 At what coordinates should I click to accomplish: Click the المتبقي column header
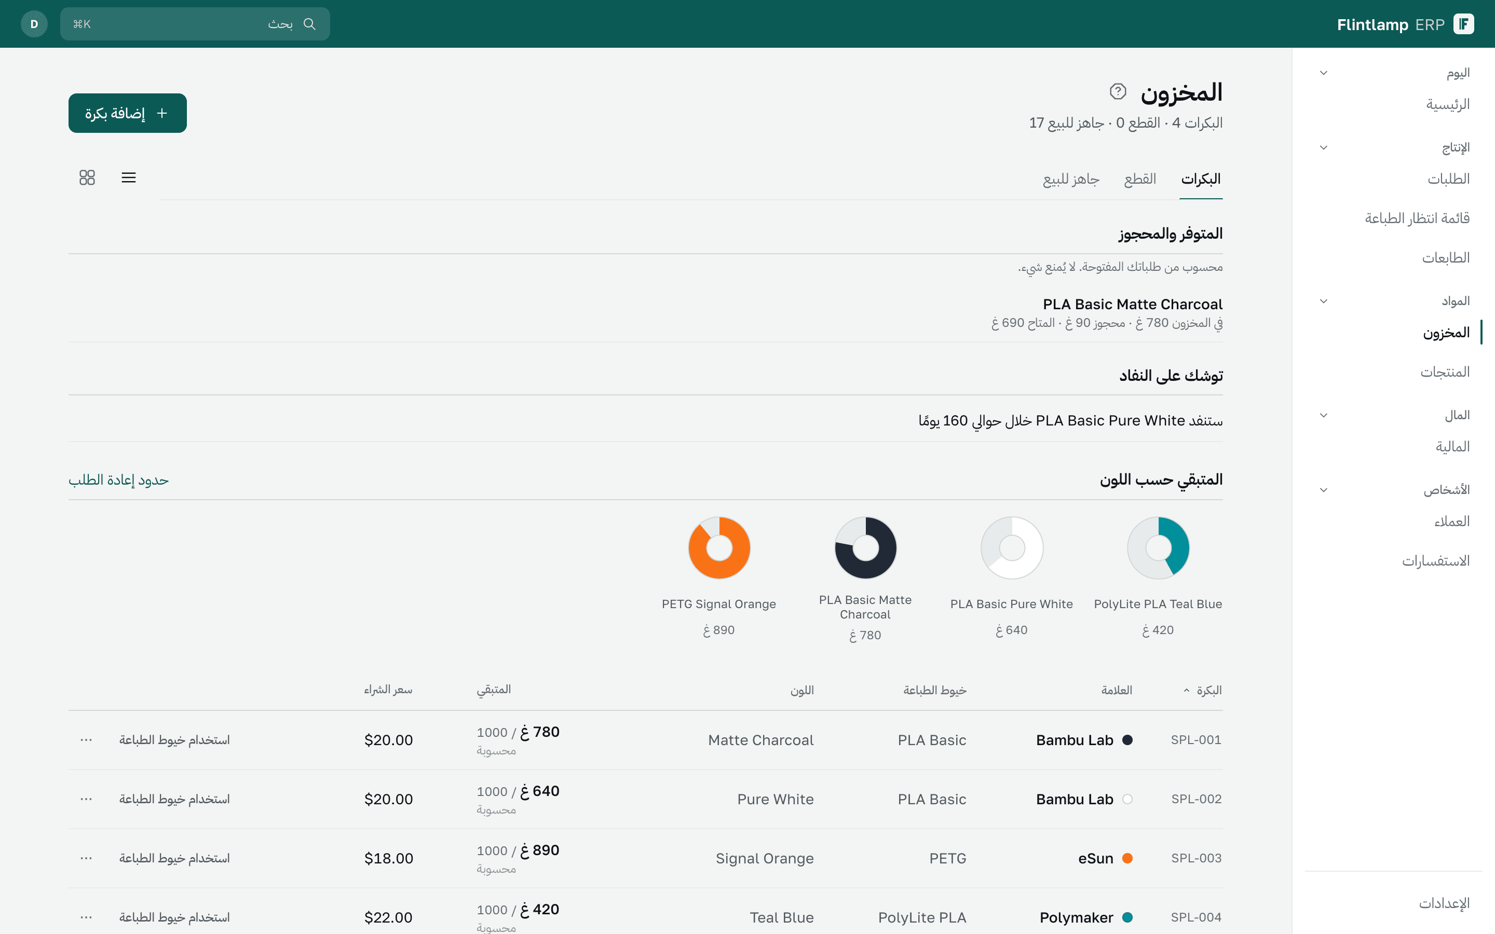point(494,690)
